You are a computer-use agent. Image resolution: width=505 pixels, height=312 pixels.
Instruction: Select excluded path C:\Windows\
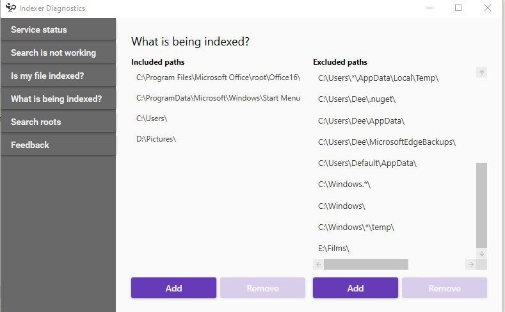(342, 206)
